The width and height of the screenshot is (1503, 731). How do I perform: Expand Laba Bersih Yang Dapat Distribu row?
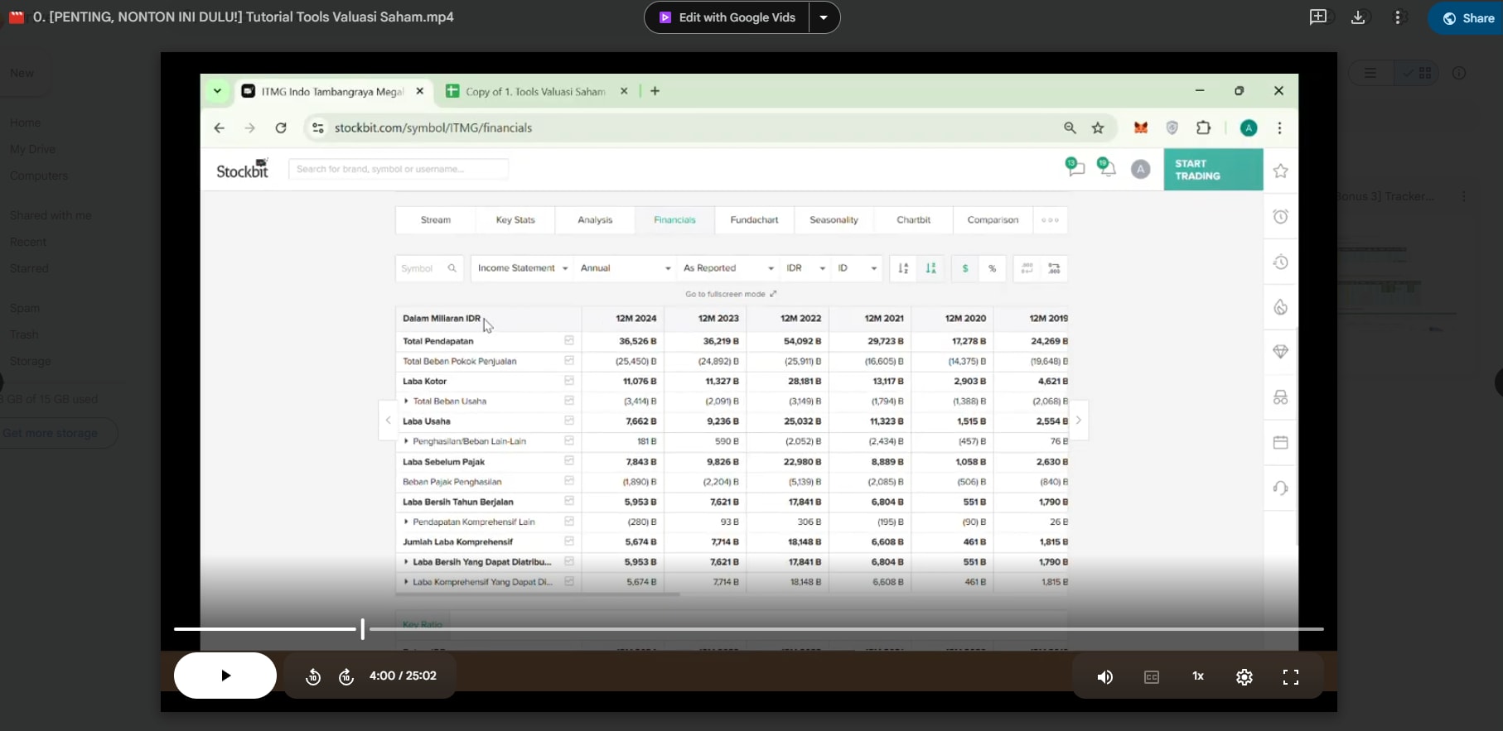(x=406, y=562)
